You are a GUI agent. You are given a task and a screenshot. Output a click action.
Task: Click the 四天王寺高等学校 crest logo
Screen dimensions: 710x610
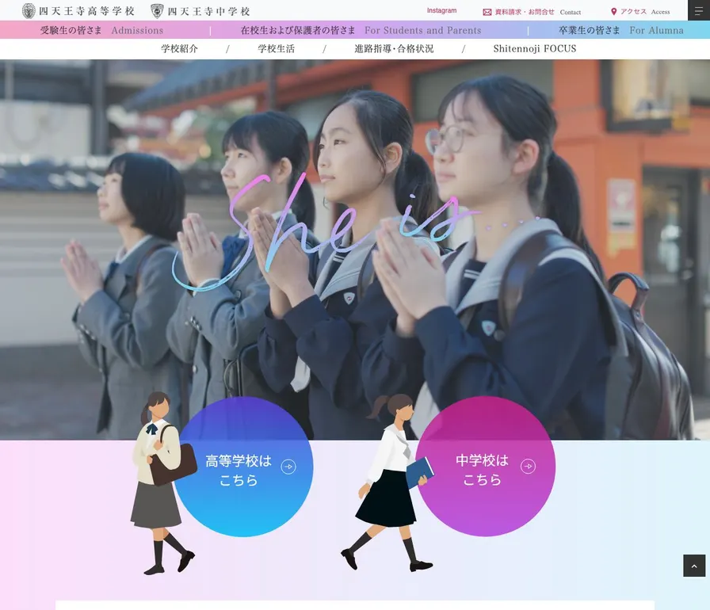(x=29, y=11)
